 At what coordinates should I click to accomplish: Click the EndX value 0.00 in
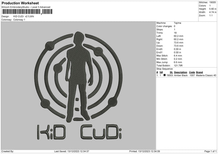pos(177,49)
